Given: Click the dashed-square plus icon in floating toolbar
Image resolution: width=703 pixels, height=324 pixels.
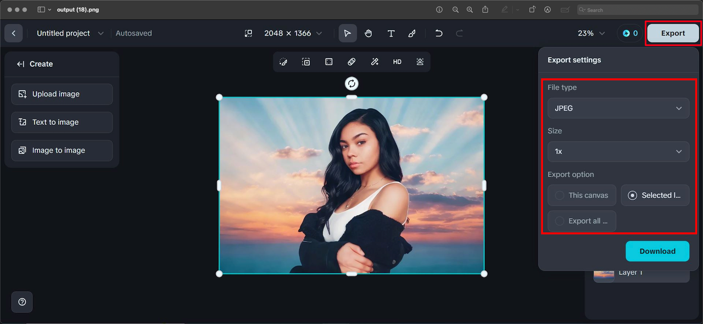Looking at the screenshot, I should click(306, 62).
